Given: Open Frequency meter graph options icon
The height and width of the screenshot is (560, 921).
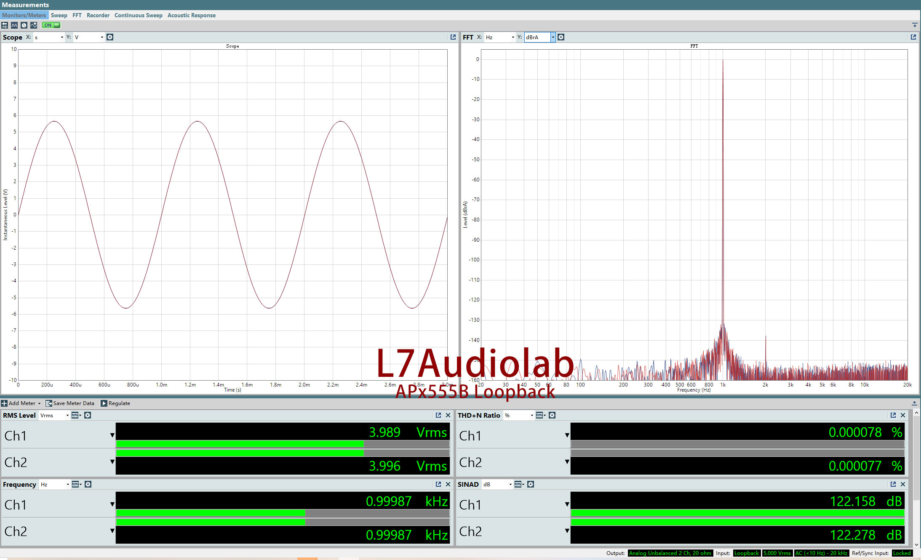Looking at the screenshot, I should (x=76, y=484).
